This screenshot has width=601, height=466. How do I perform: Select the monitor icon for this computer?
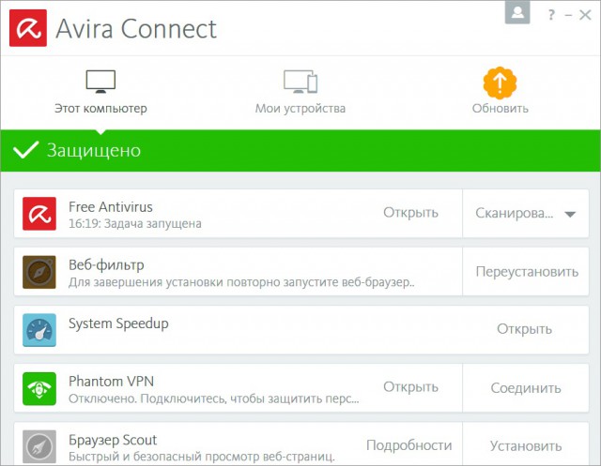[x=100, y=82]
